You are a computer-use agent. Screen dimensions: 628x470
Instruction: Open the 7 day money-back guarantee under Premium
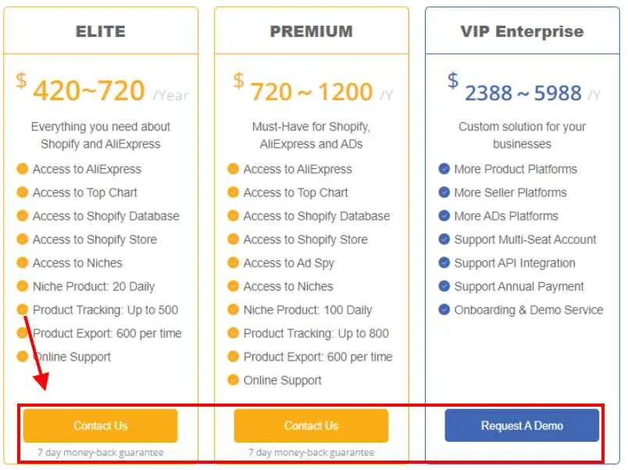click(311, 452)
